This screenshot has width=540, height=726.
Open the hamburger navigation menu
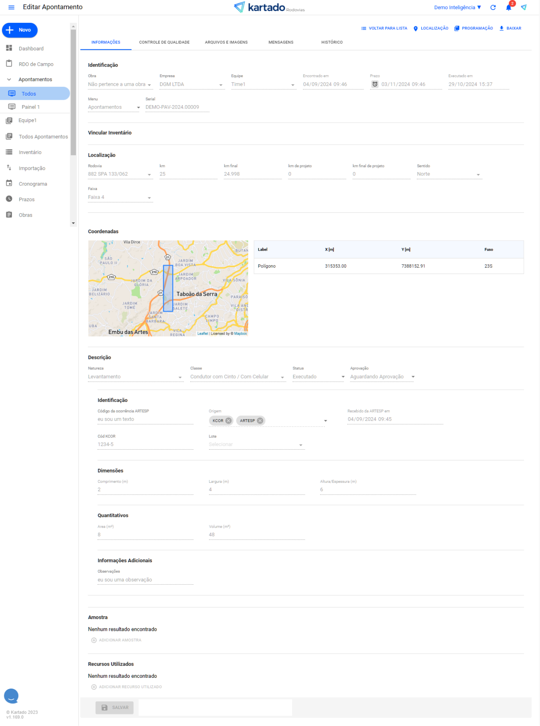tap(11, 7)
